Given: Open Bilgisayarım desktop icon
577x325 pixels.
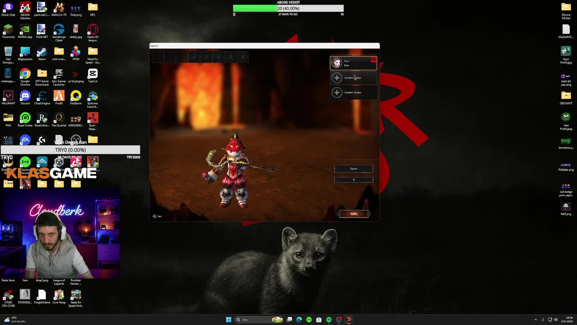Looking at the screenshot, I should pyautogui.click(x=25, y=54).
